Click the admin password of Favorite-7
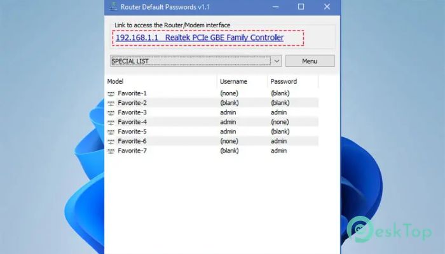Screen dimensions: 445x254 click(x=278, y=151)
